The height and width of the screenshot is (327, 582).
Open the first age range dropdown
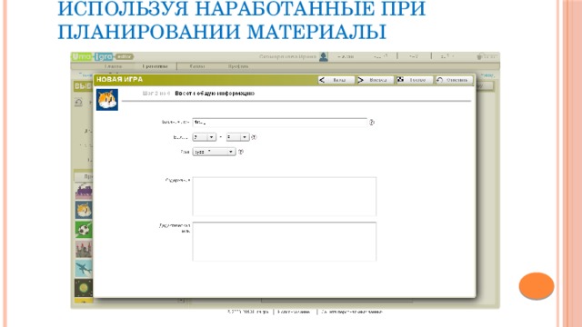(204, 137)
